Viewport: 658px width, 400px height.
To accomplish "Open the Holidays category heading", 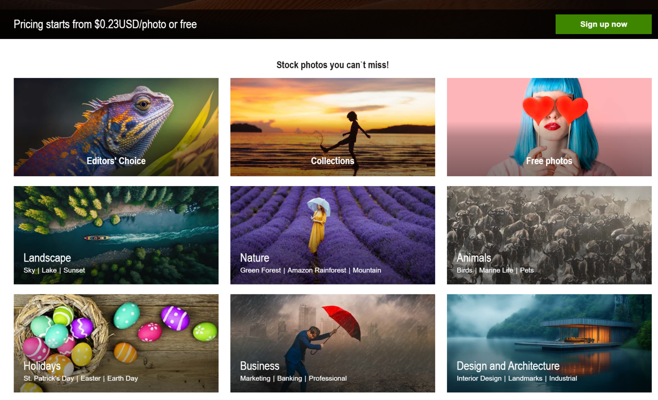I will click(x=42, y=366).
